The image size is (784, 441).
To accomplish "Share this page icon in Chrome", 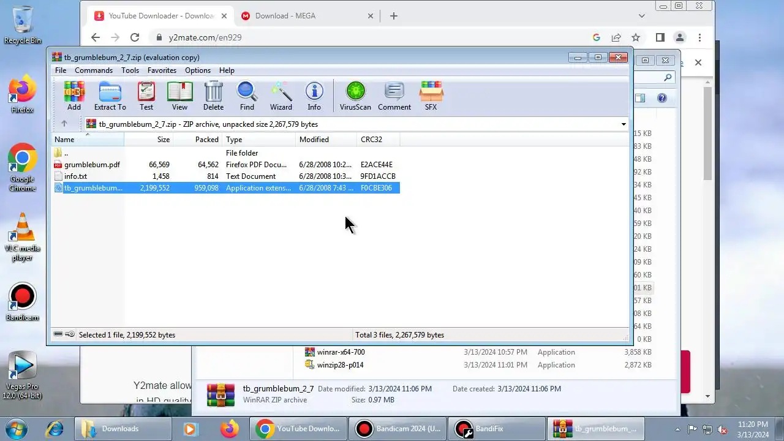I will [616, 37].
